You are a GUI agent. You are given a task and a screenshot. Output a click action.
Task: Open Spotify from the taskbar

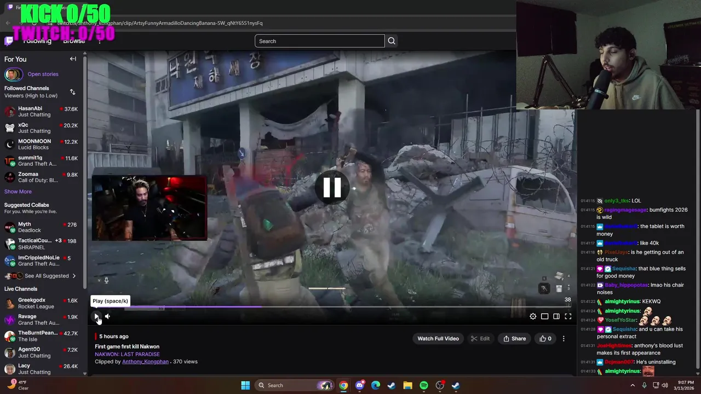[x=424, y=385]
